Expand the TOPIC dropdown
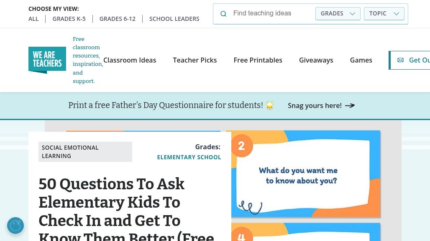430x241 pixels. pos(384,14)
